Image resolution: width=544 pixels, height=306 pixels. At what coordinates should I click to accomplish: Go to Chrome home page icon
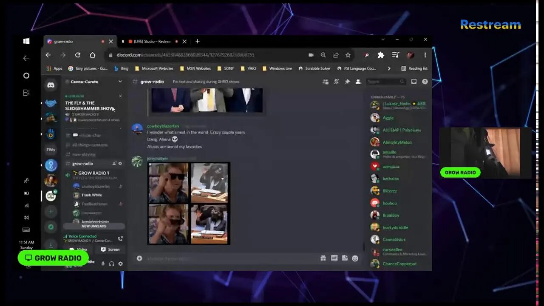point(92,55)
